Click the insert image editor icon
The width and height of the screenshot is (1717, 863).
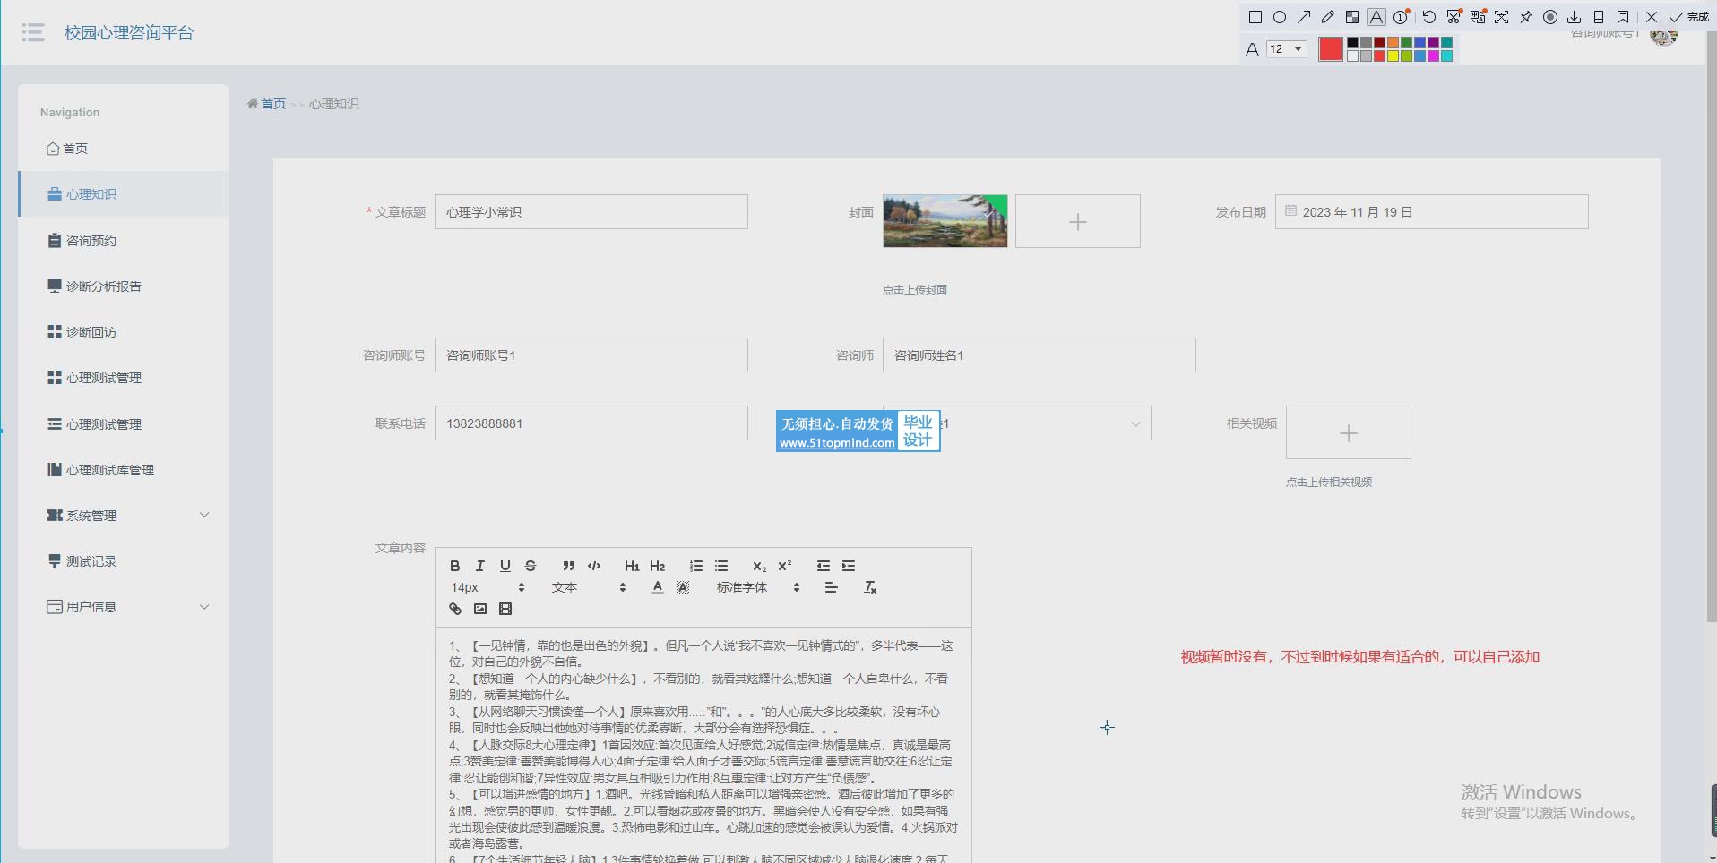(480, 609)
